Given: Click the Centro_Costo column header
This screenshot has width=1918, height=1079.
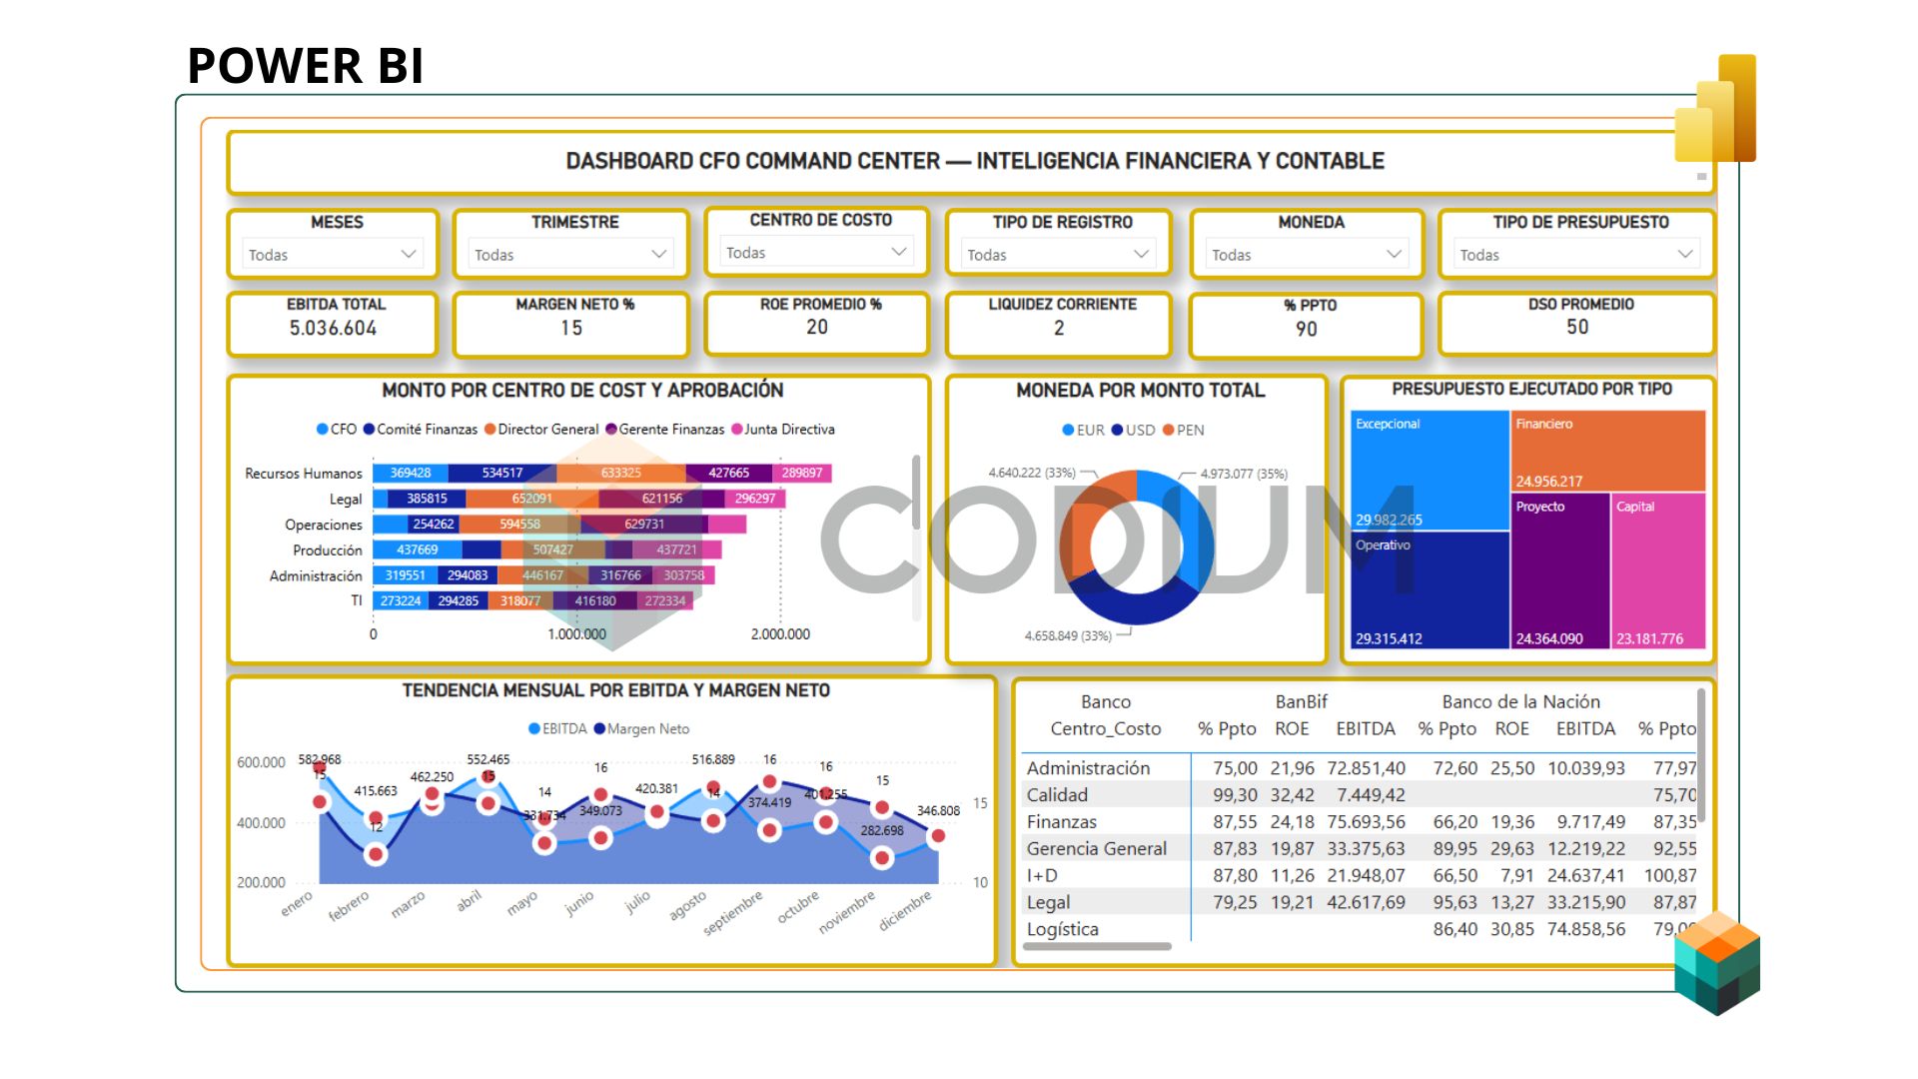Looking at the screenshot, I should pos(1106,729).
